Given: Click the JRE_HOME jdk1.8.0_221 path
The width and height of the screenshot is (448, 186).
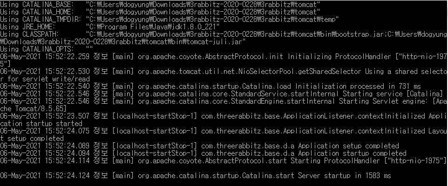Looking at the screenshot, I should [153, 27].
